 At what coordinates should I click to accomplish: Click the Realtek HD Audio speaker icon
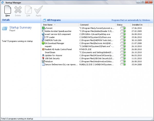(43, 49)
